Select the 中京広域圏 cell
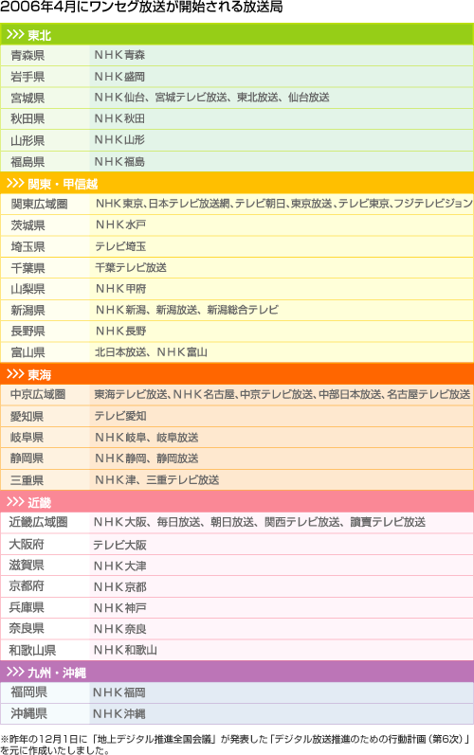 click(45, 395)
